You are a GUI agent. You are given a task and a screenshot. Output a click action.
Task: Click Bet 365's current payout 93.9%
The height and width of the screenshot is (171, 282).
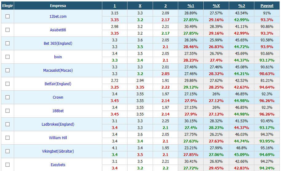click(267, 47)
